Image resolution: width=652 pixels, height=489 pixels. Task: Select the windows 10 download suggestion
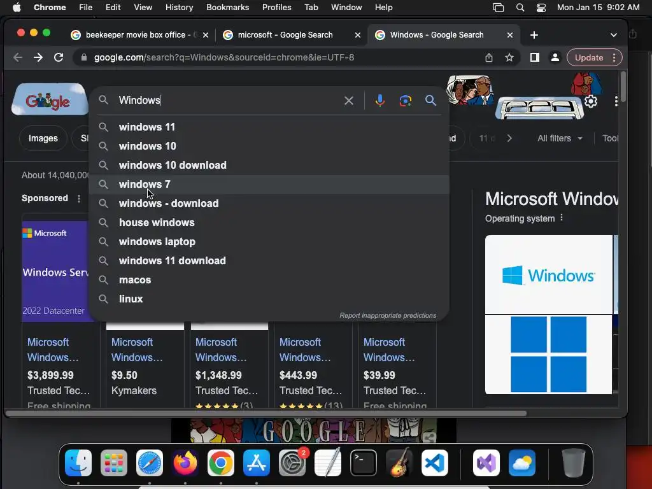click(269, 165)
